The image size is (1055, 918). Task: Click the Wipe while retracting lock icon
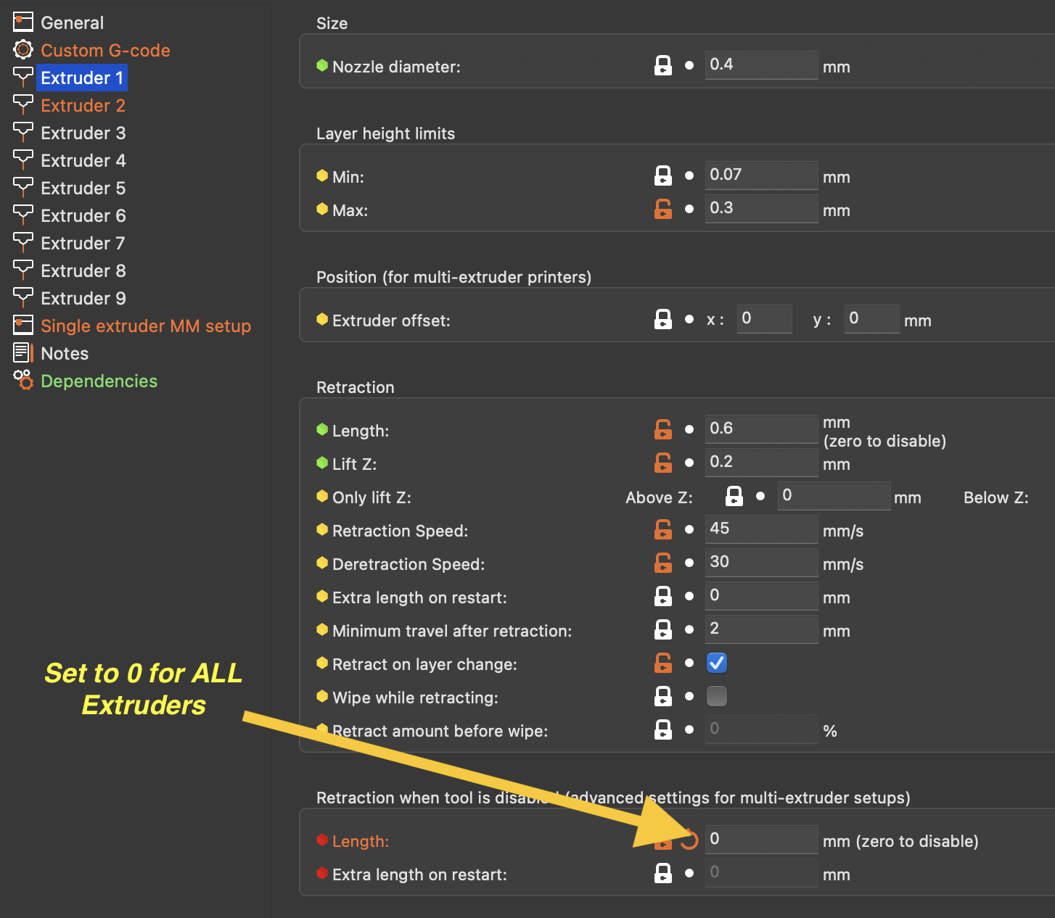coord(663,696)
